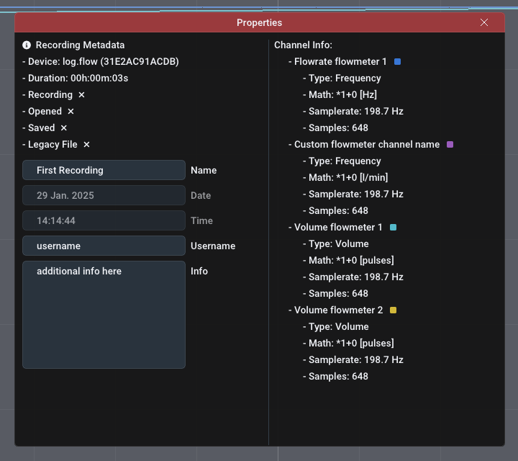Close the Properties dialog
This screenshot has width=518, height=461.
pos(484,22)
